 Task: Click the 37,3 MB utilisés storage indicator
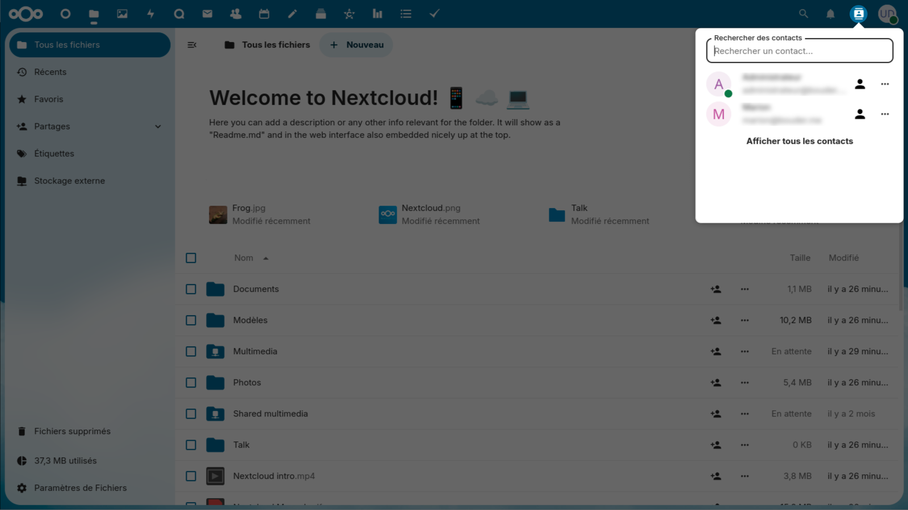pos(90,461)
